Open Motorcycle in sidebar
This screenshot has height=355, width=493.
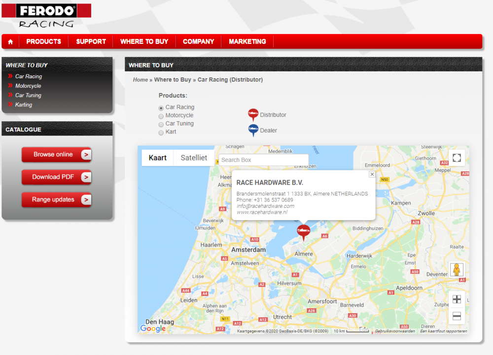coord(28,86)
